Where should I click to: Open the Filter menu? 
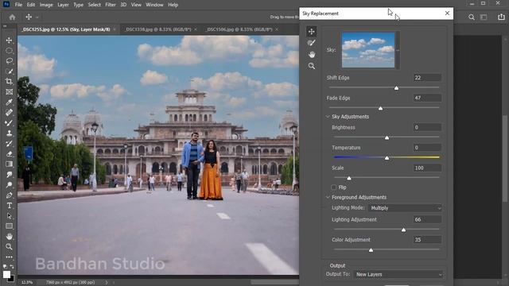tap(111, 5)
